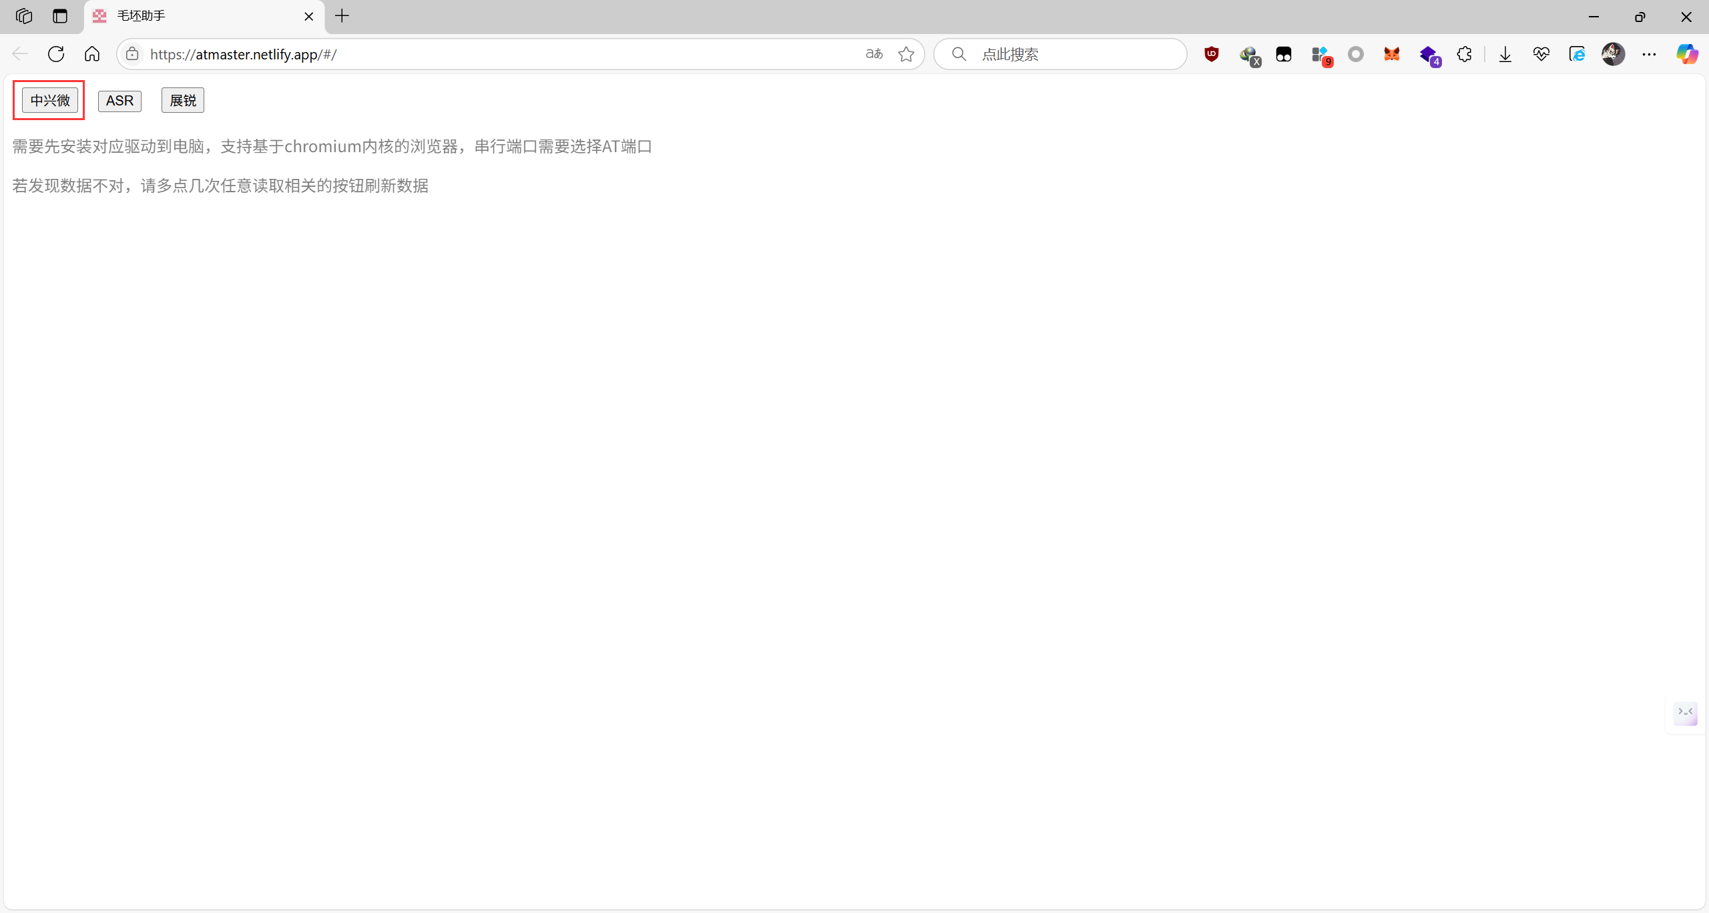1709x913 pixels.
Task: Show browser downloads
Action: click(x=1505, y=54)
